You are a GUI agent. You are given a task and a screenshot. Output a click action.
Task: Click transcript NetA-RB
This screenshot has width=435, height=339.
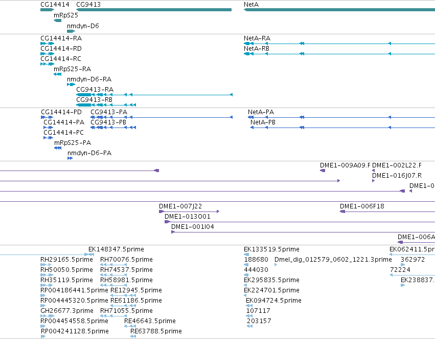pyautogui.click(x=257, y=48)
